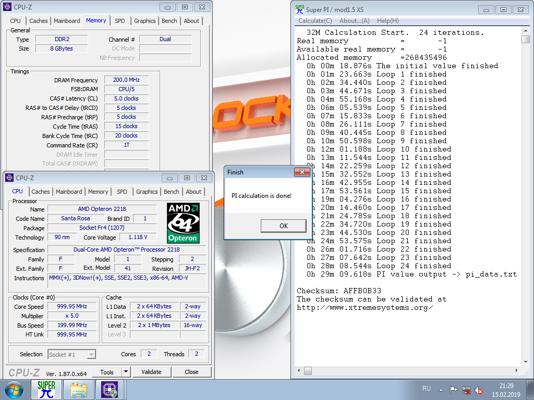534x400 pixels.
Task: Switch to Caches tab in lower CPU-Z
Action: point(41,192)
